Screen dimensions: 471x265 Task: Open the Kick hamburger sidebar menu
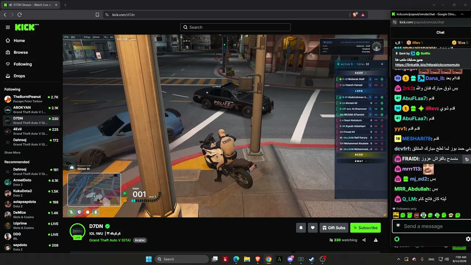[x=8, y=27]
